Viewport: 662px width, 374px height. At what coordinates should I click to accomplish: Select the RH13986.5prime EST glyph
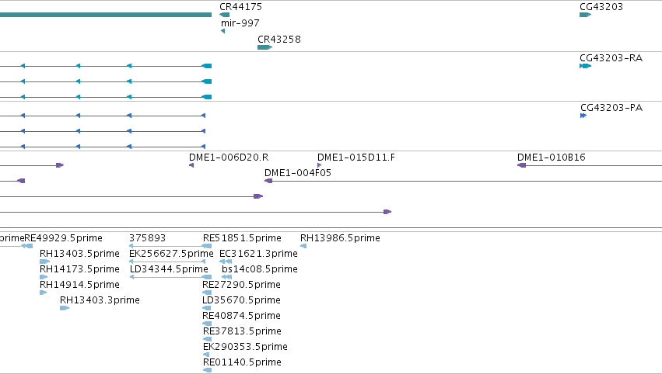tap(303, 246)
